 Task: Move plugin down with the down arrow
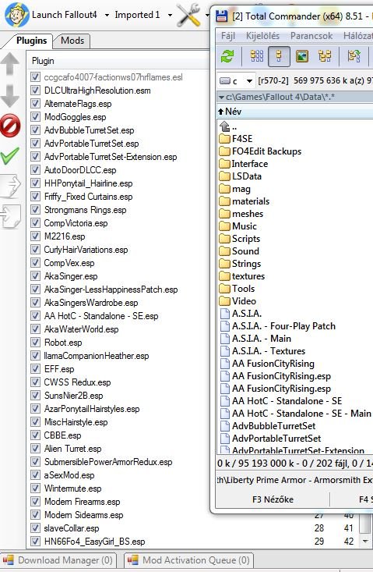[x=10, y=95]
